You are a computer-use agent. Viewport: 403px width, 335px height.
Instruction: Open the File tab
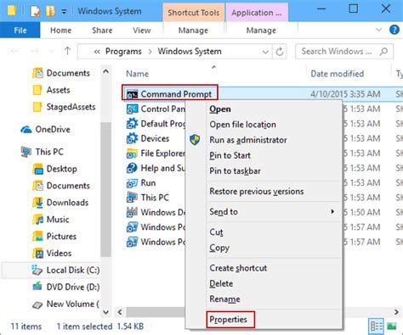click(20, 31)
